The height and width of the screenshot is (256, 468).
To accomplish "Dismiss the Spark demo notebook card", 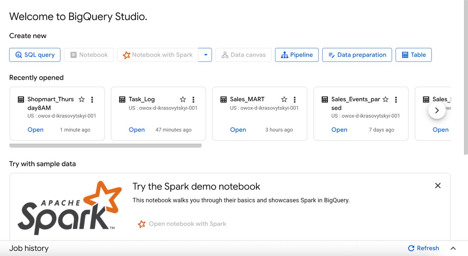I will pyautogui.click(x=438, y=185).
